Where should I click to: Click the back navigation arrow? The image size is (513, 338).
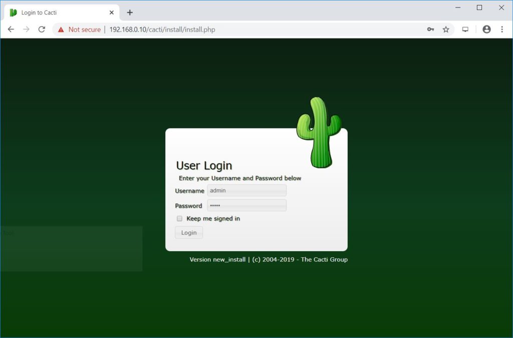click(11, 29)
